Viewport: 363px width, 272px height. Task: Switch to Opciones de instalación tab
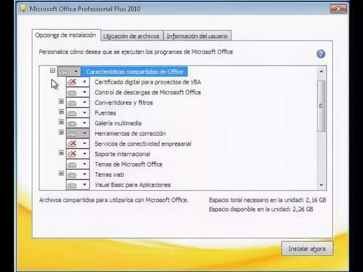pyautogui.click(x=66, y=36)
